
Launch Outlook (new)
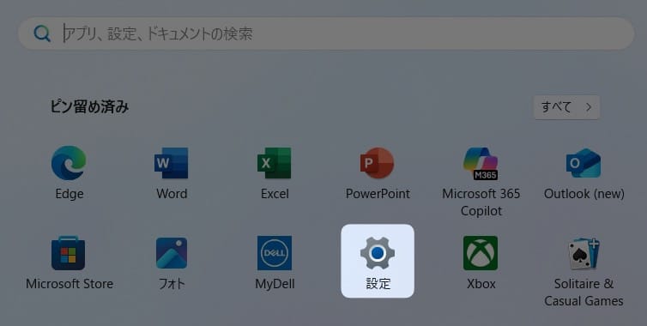coord(584,163)
